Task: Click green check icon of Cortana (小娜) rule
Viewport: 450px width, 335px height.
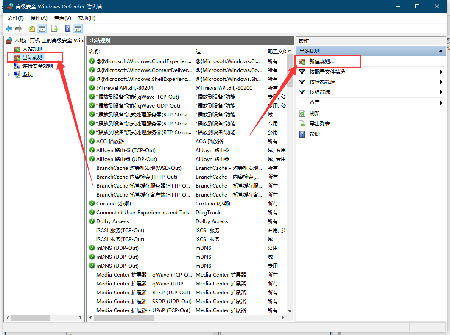Action: click(x=92, y=203)
